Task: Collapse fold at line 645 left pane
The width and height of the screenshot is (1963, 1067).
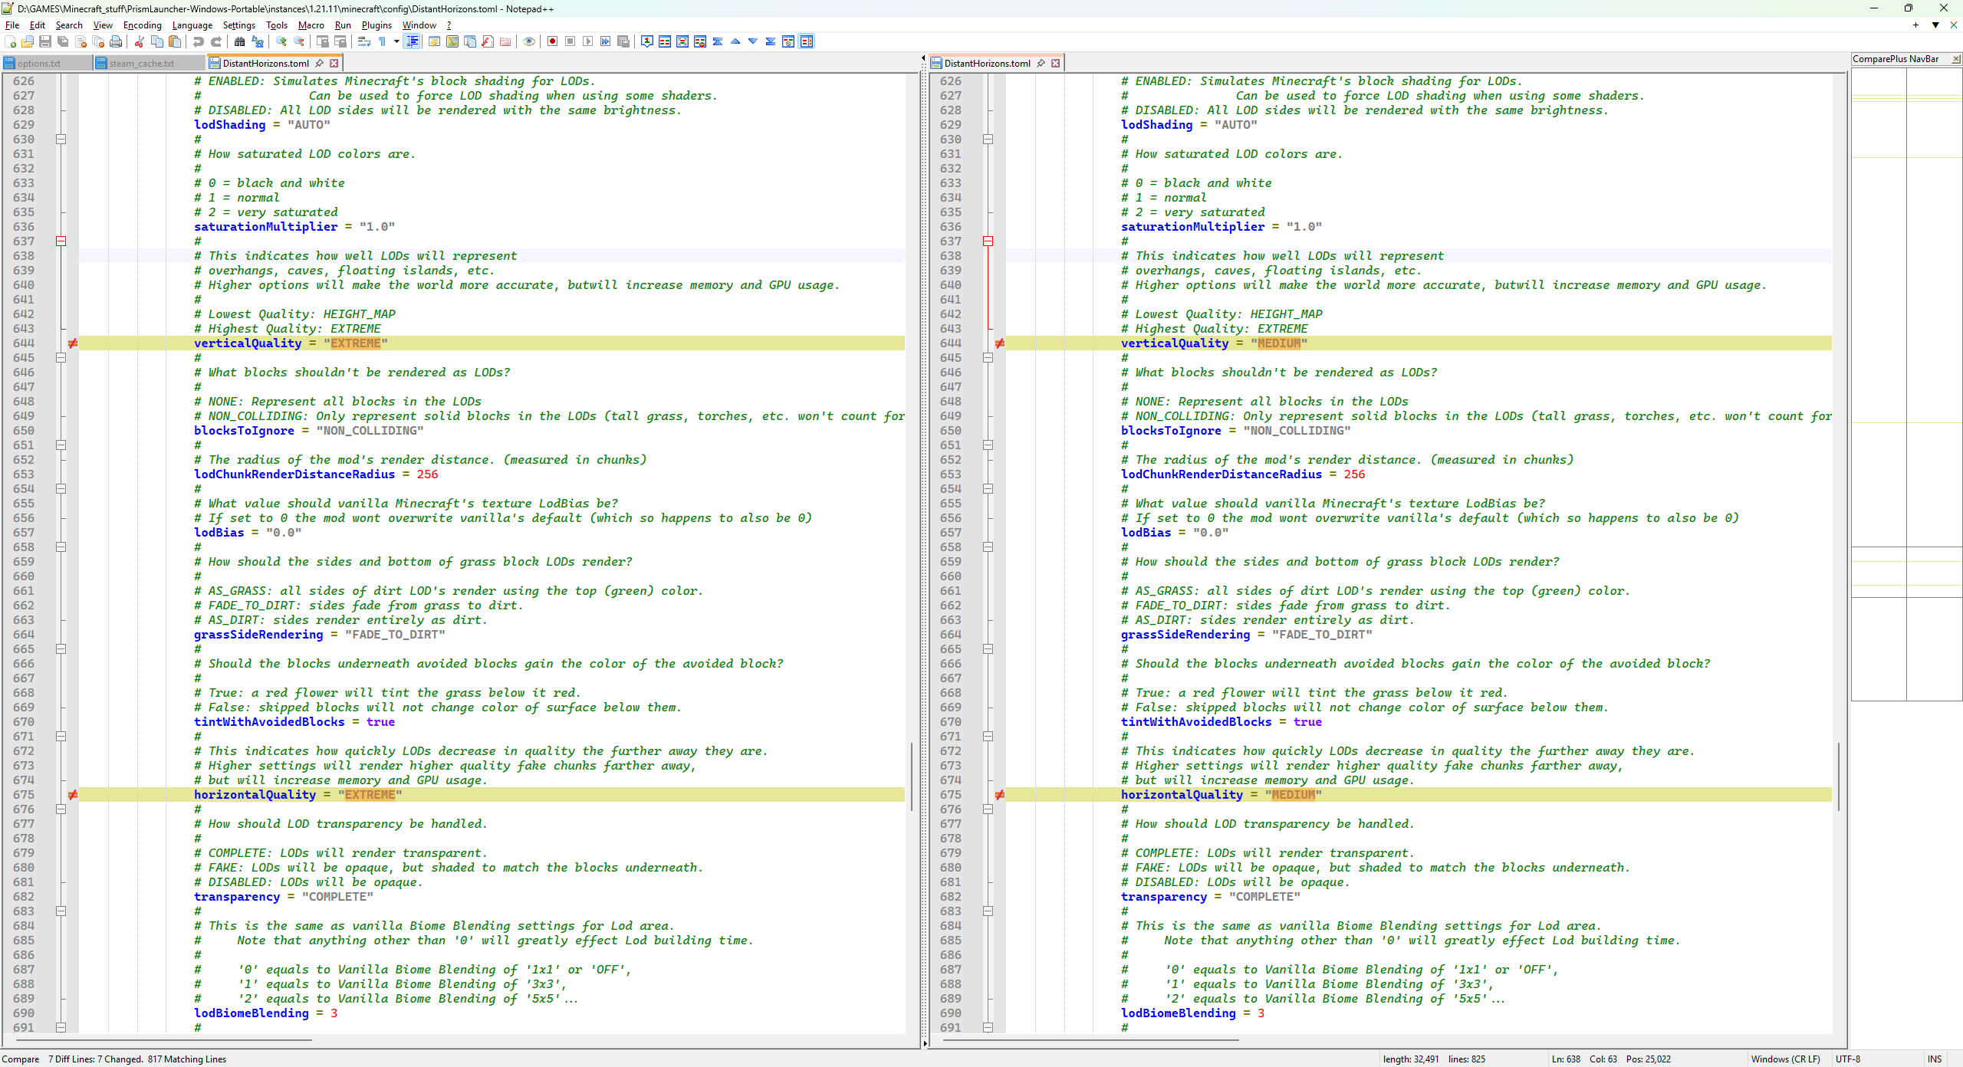Action: click(x=61, y=358)
